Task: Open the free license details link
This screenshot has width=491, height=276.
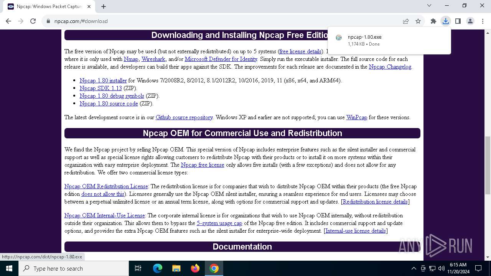Action: (300, 51)
